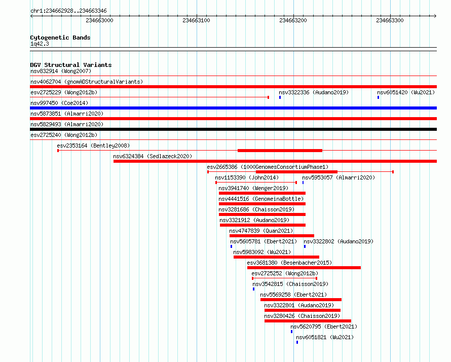Click the chr1:234662928..234663346 coordinates text

tap(68, 11)
